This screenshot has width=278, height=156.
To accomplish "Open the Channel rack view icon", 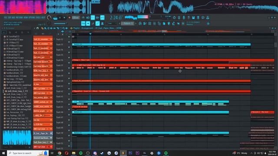I will 150,23.
